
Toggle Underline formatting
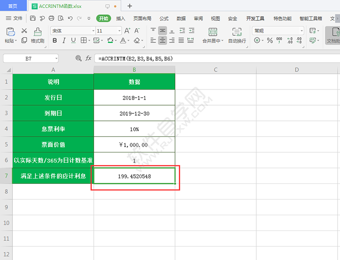73,41
